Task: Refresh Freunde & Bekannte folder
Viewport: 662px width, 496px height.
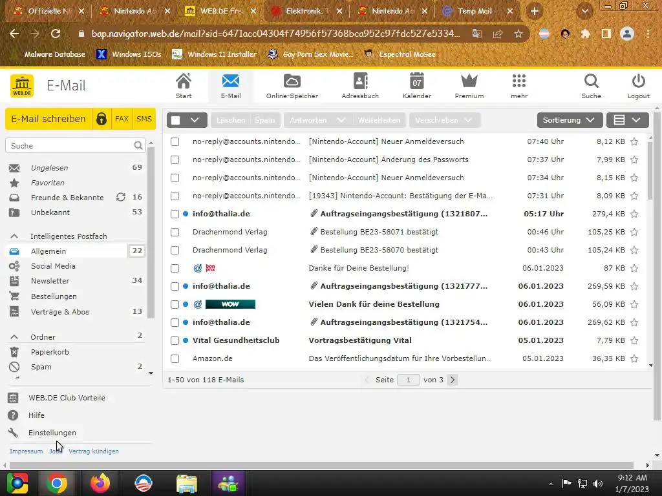Action: click(x=121, y=197)
